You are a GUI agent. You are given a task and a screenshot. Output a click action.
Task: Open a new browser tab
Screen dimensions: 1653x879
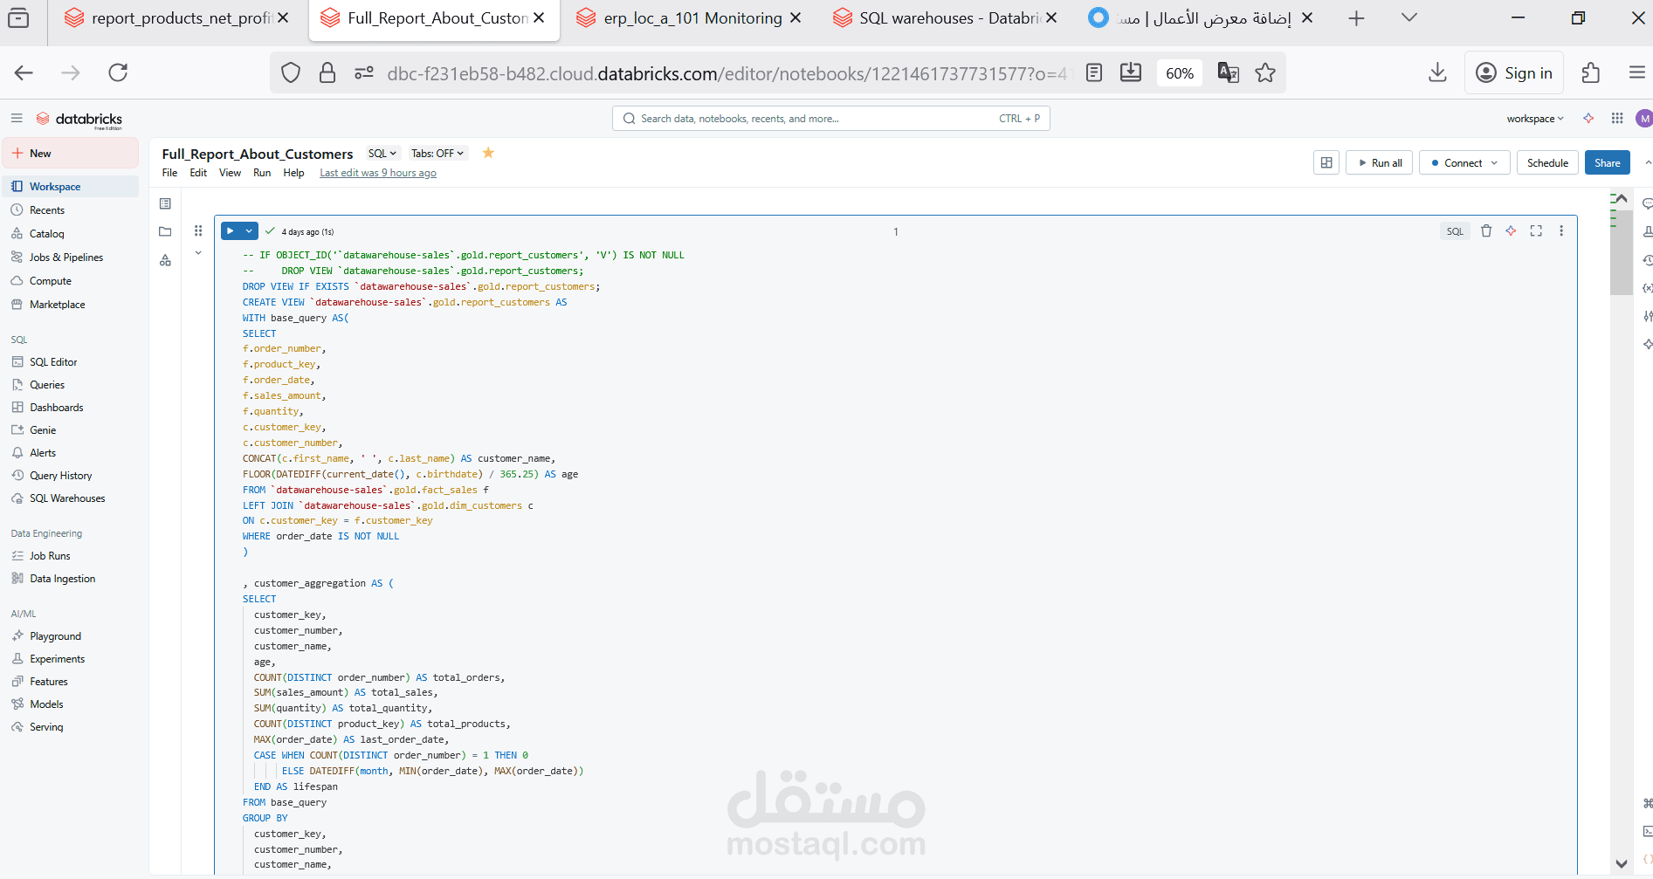(1356, 18)
